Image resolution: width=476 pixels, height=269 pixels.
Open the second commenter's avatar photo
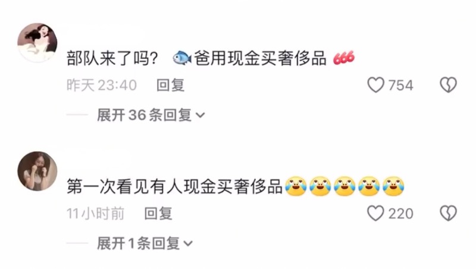[37, 171]
